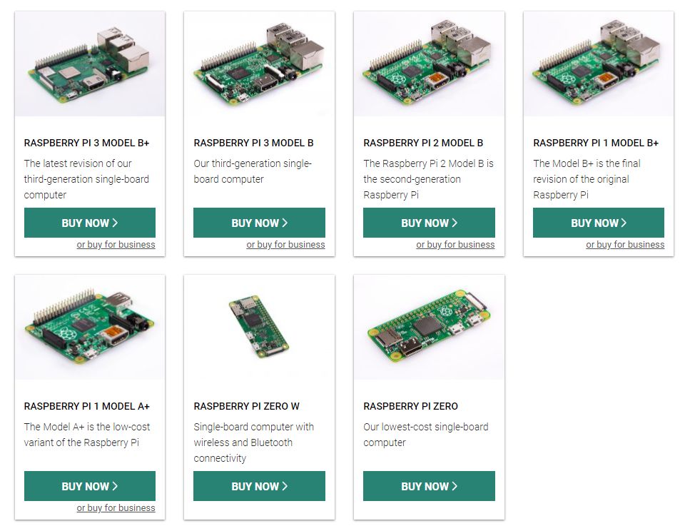Viewport: 690px width, 526px height.
Task: Open buy for business link under Pi 1 Model A+
Action: coord(116,508)
